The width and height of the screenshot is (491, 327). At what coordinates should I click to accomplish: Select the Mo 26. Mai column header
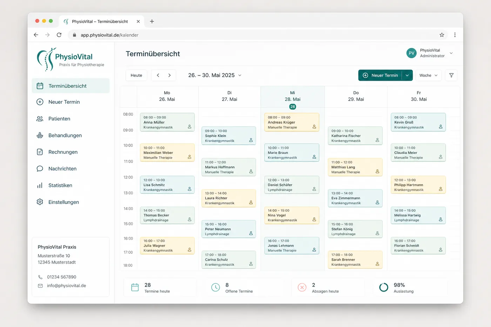pyautogui.click(x=167, y=96)
